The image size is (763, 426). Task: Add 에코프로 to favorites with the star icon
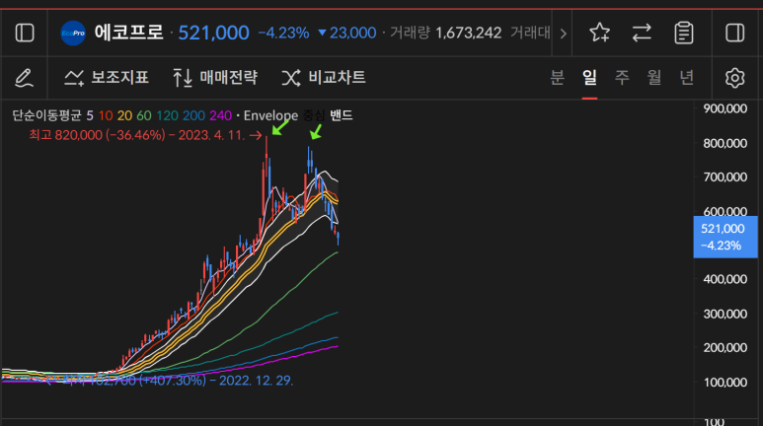coord(599,34)
